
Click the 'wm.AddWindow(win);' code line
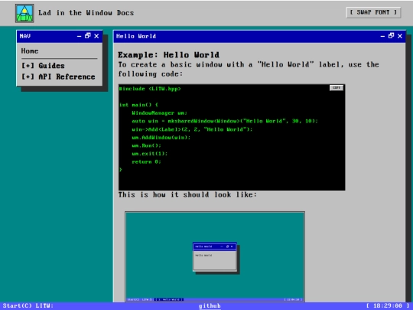161,138
